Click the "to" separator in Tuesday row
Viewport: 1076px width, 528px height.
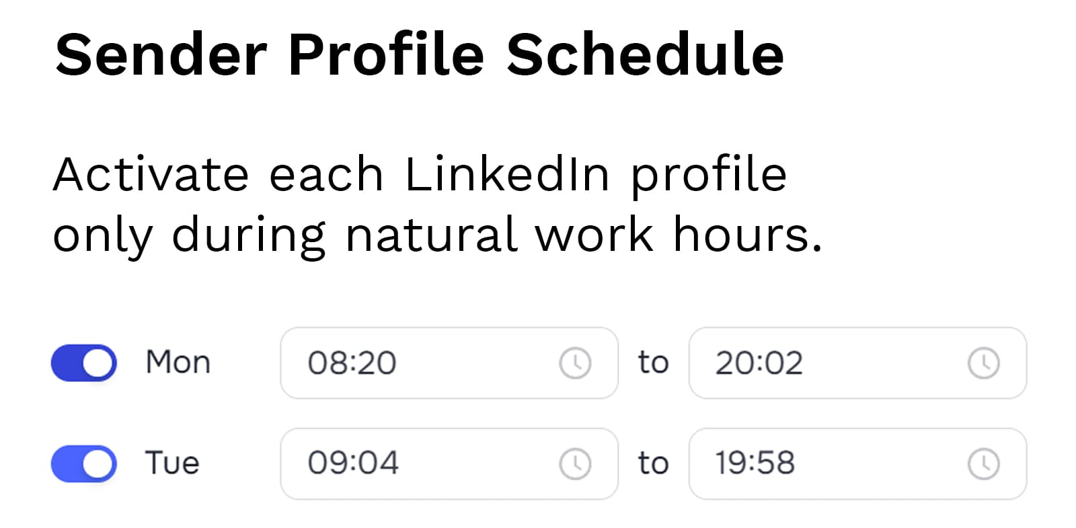point(653,464)
